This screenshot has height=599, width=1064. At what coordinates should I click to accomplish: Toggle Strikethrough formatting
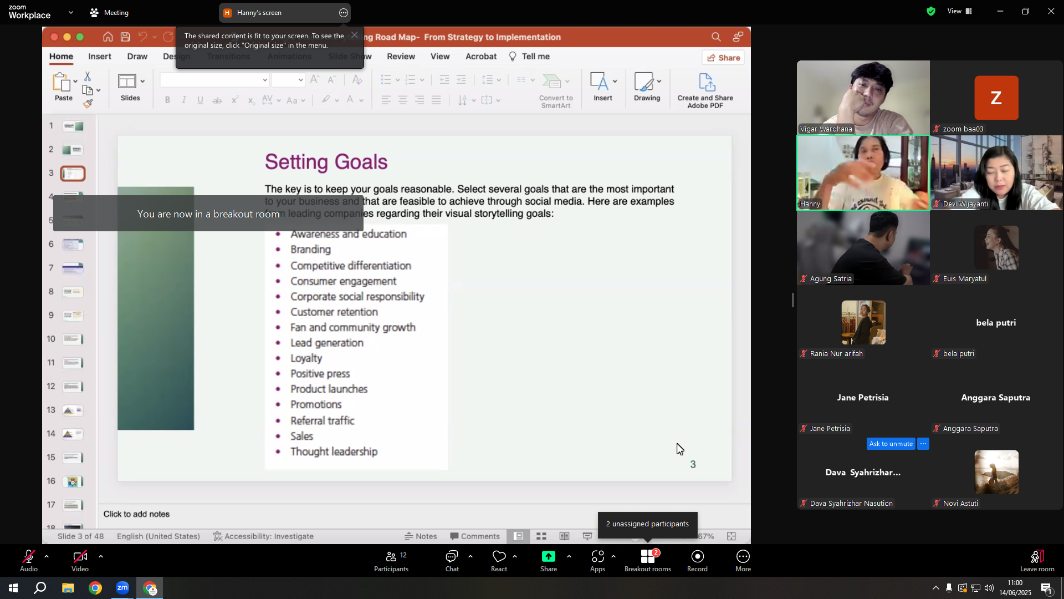pos(218,100)
